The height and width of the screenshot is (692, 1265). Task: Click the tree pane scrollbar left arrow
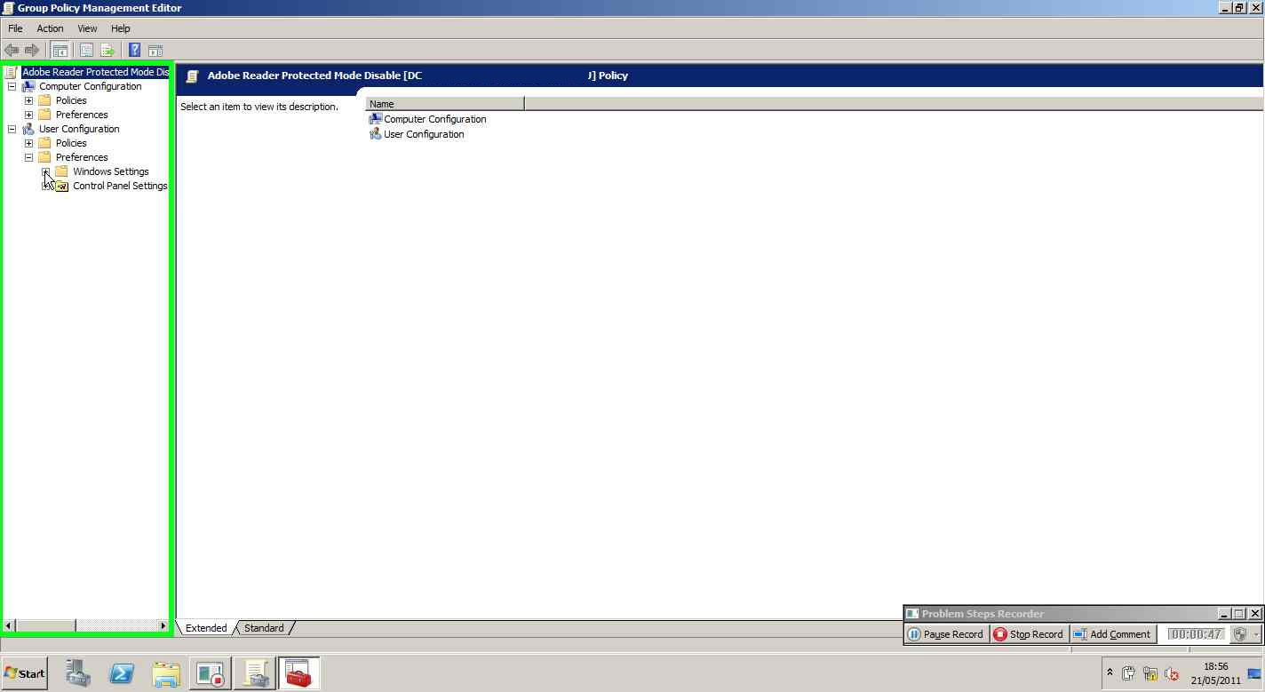point(9,626)
